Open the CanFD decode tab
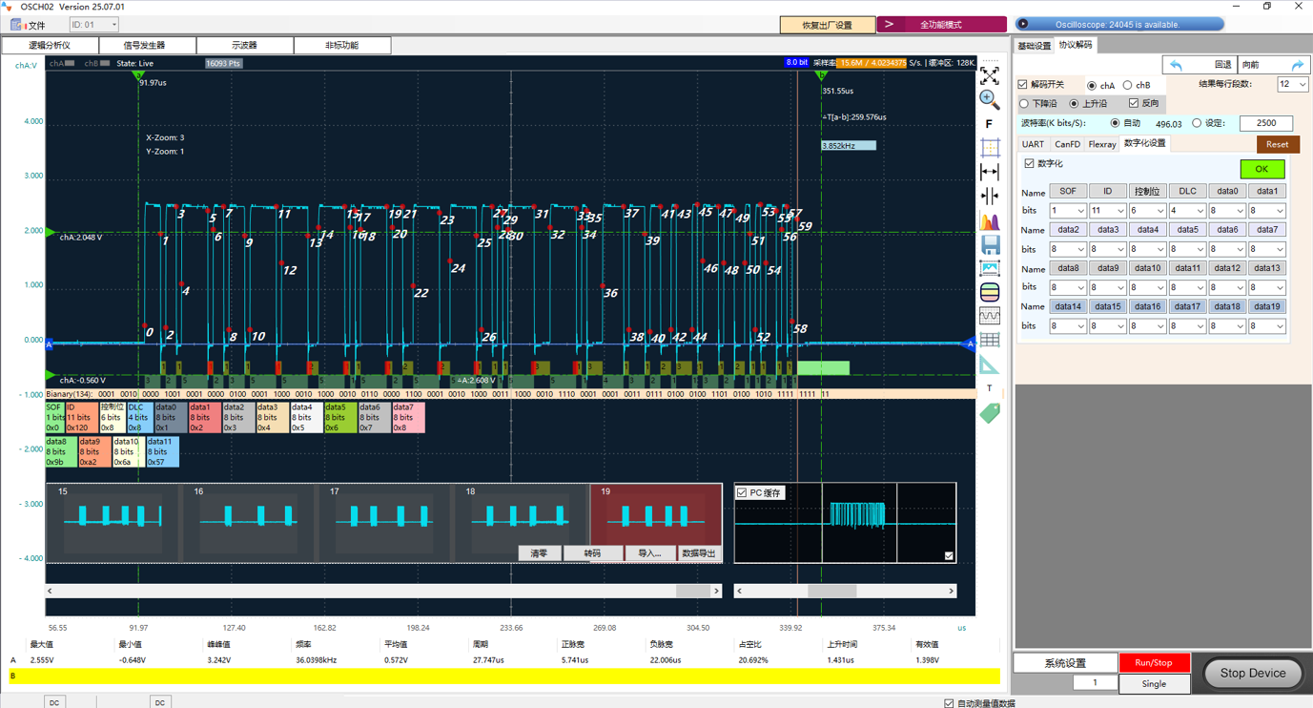Viewport: 1313px width, 708px height. pyautogui.click(x=1067, y=144)
